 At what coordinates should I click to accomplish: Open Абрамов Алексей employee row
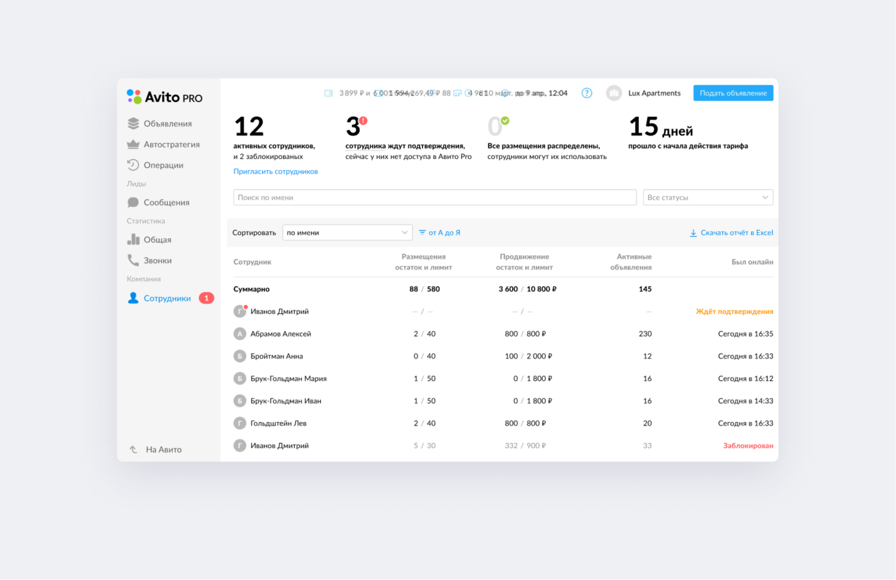click(x=503, y=334)
